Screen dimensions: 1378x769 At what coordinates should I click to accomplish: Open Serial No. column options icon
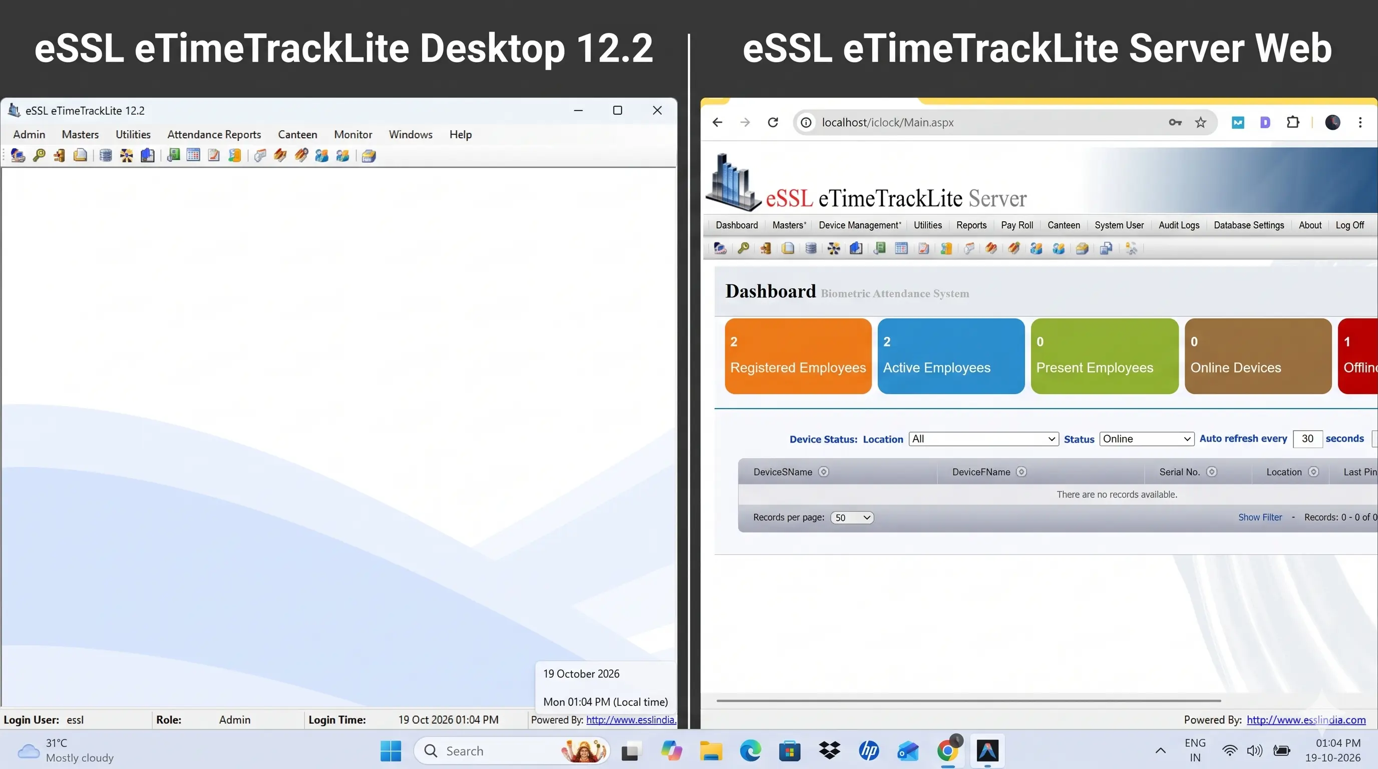[x=1212, y=472]
